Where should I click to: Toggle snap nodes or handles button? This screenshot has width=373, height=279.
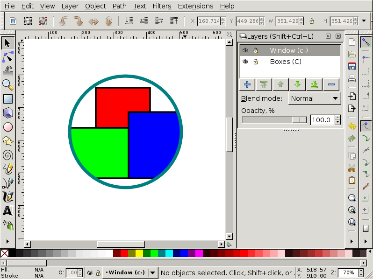pos(366,126)
